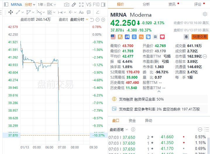Open F10 company info
The image size is (210, 154).
96,5
